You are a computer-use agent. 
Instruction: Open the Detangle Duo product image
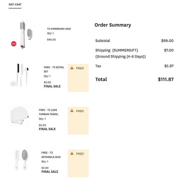(x=22, y=159)
